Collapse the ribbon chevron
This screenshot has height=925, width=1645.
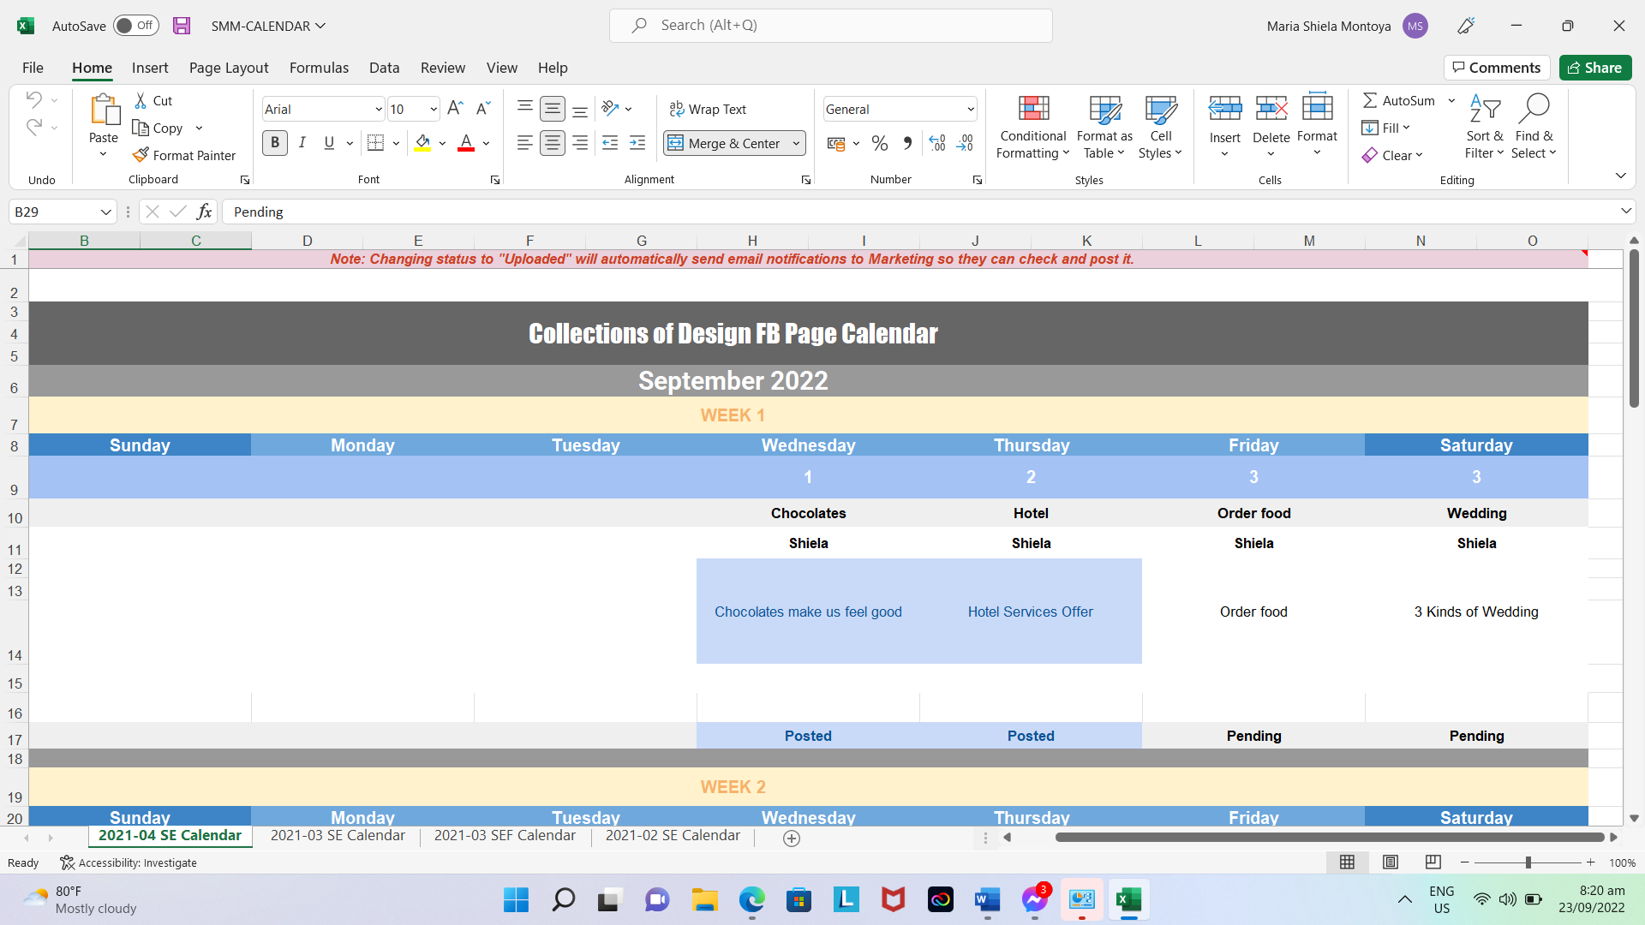(1620, 176)
